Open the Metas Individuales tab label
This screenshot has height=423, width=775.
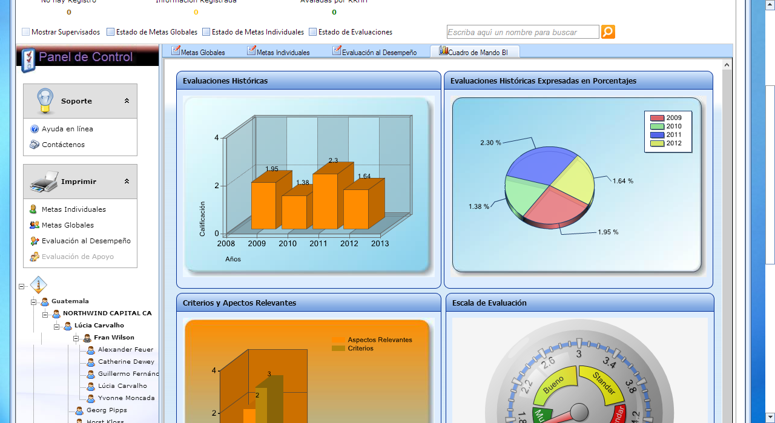pyautogui.click(x=283, y=53)
